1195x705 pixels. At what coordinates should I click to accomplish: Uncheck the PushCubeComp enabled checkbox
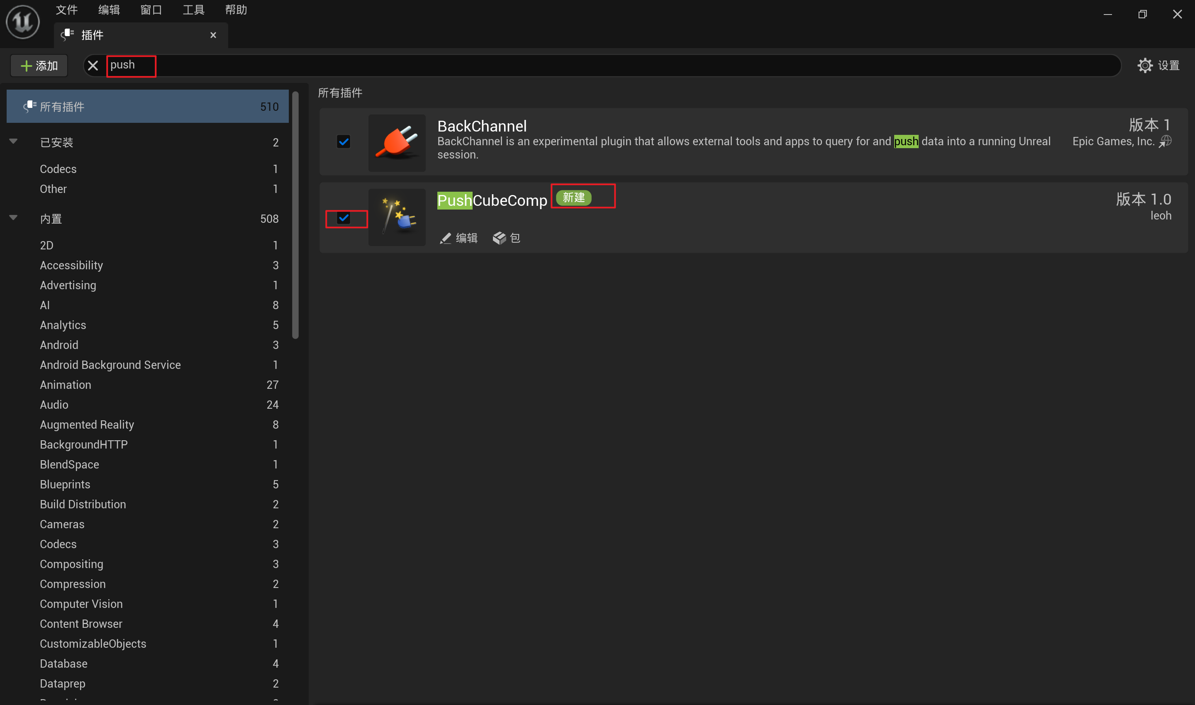[344, 218]
